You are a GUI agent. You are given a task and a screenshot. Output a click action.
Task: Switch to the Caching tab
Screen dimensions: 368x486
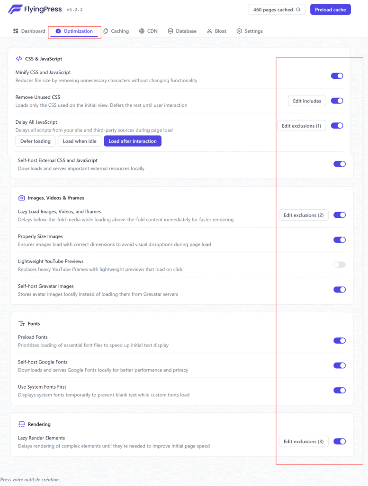click(116, 31)
